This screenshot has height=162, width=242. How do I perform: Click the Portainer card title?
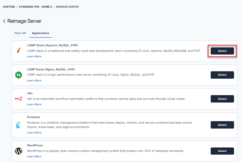34,117
